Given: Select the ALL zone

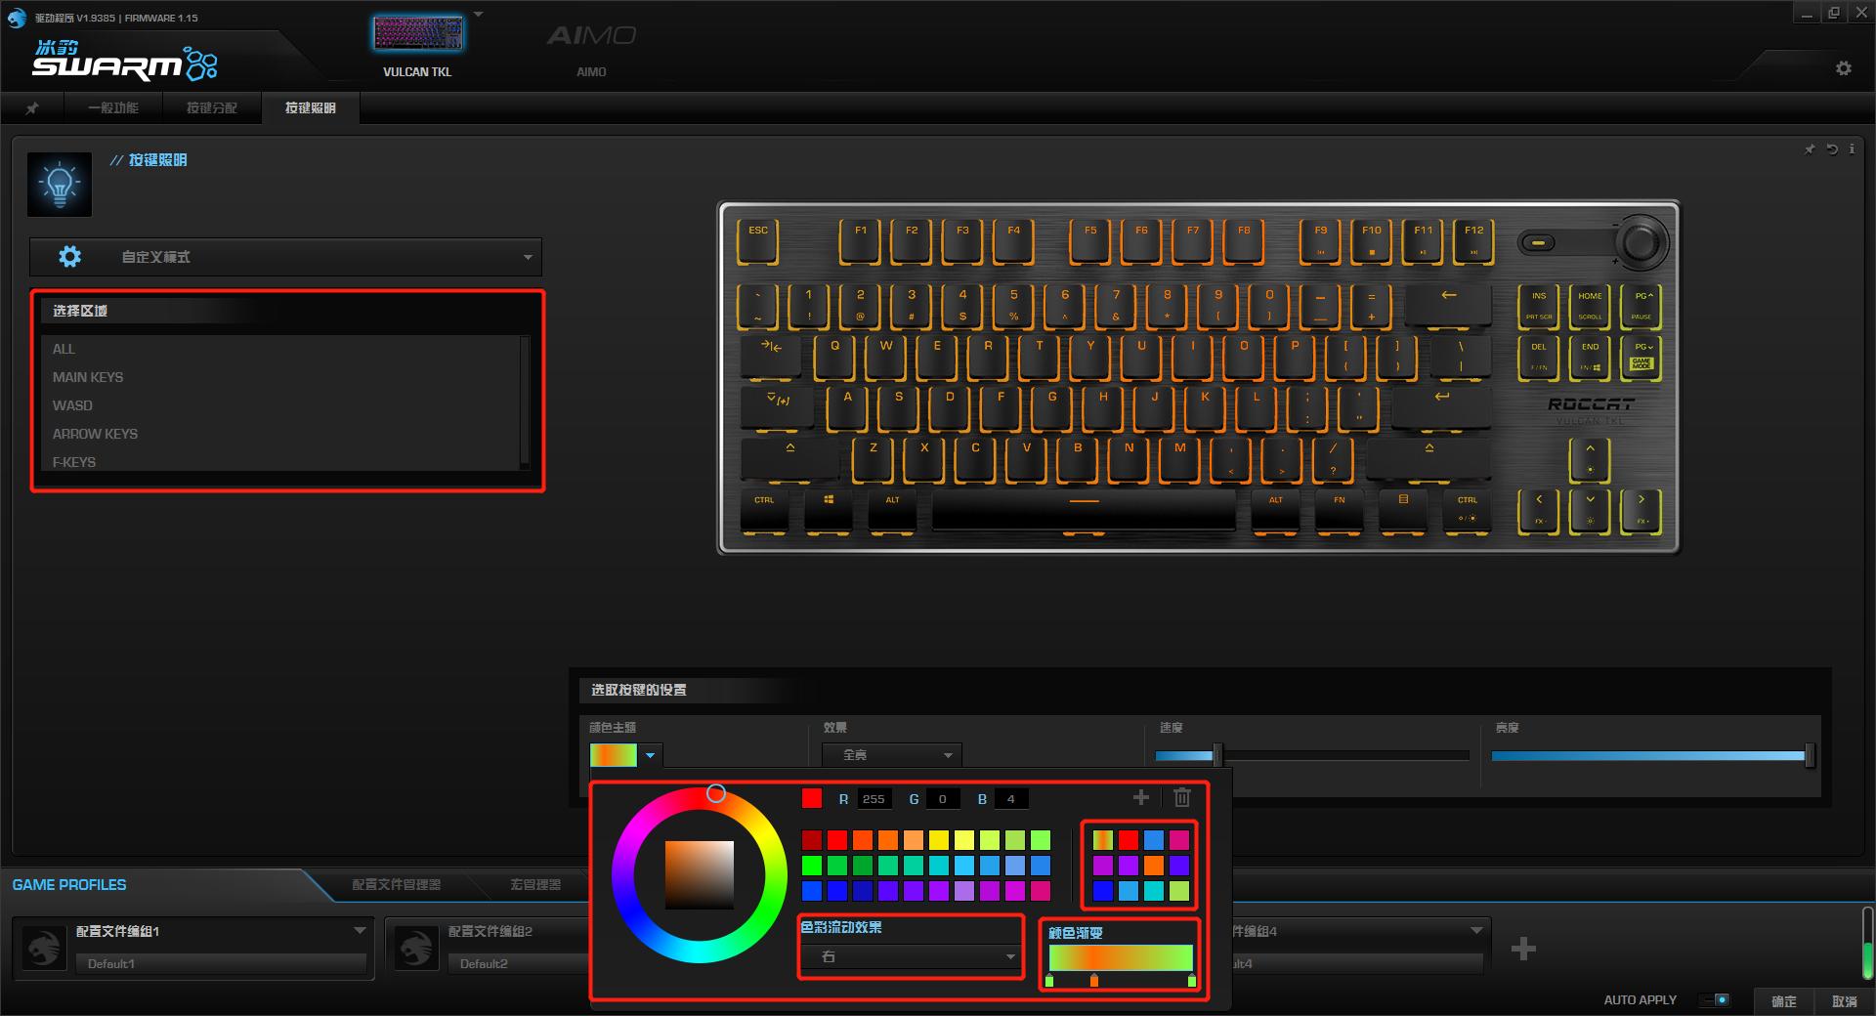Looking at the screenshot, I should pos(280,349).
